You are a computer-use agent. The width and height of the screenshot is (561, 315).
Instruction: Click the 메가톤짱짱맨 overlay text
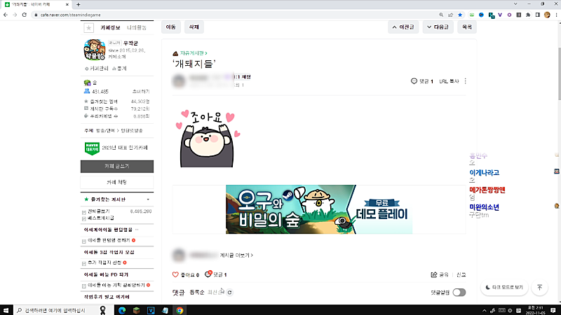[487, 190]
